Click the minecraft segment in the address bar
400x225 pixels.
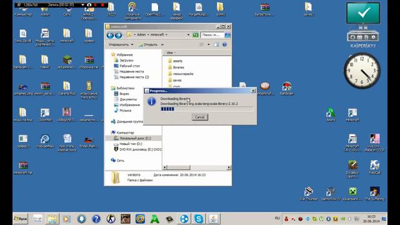pos(157,35)
